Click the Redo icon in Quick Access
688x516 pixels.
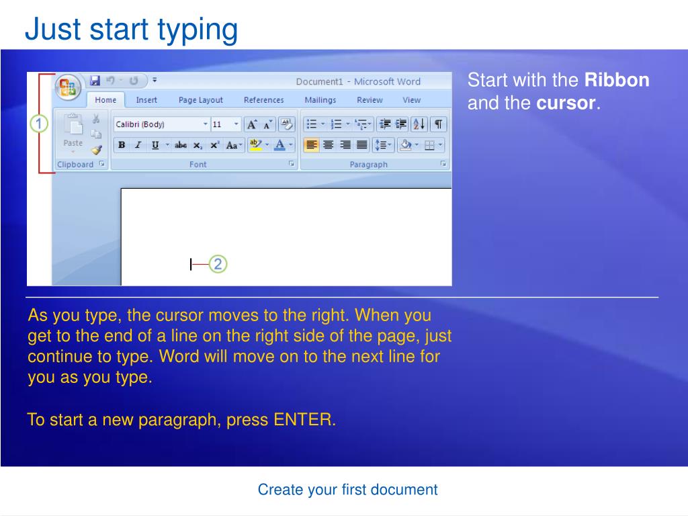(x=134, y=81)
